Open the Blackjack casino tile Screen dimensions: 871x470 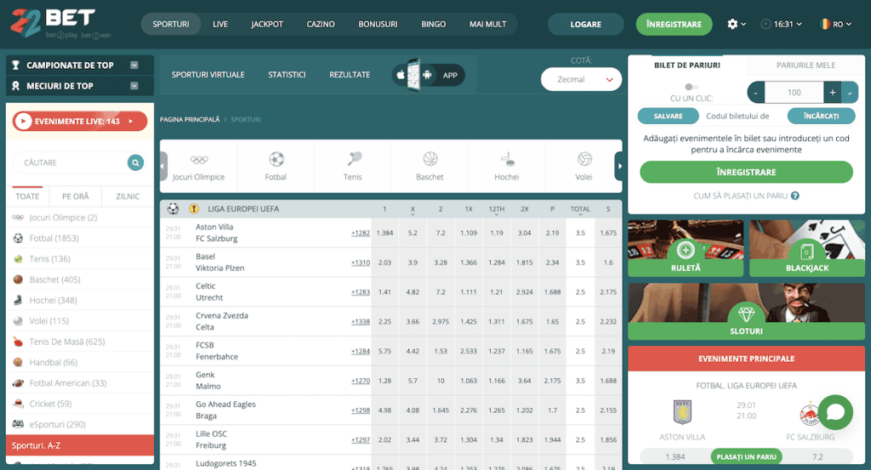[806, 248]
